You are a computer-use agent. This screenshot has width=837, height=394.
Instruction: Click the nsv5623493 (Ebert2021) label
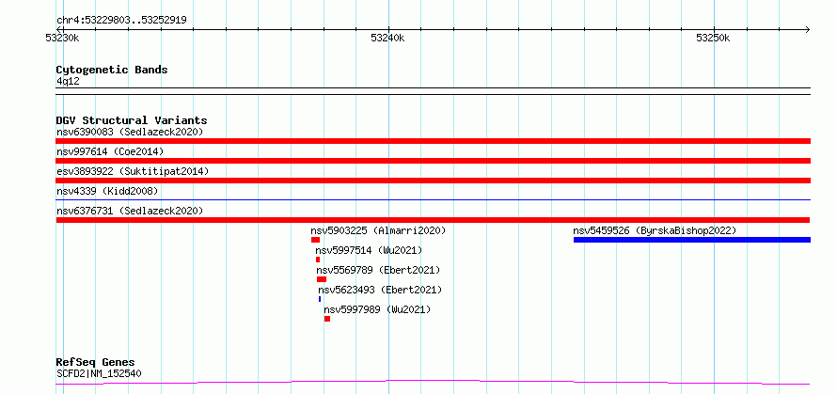click(380, 290)
